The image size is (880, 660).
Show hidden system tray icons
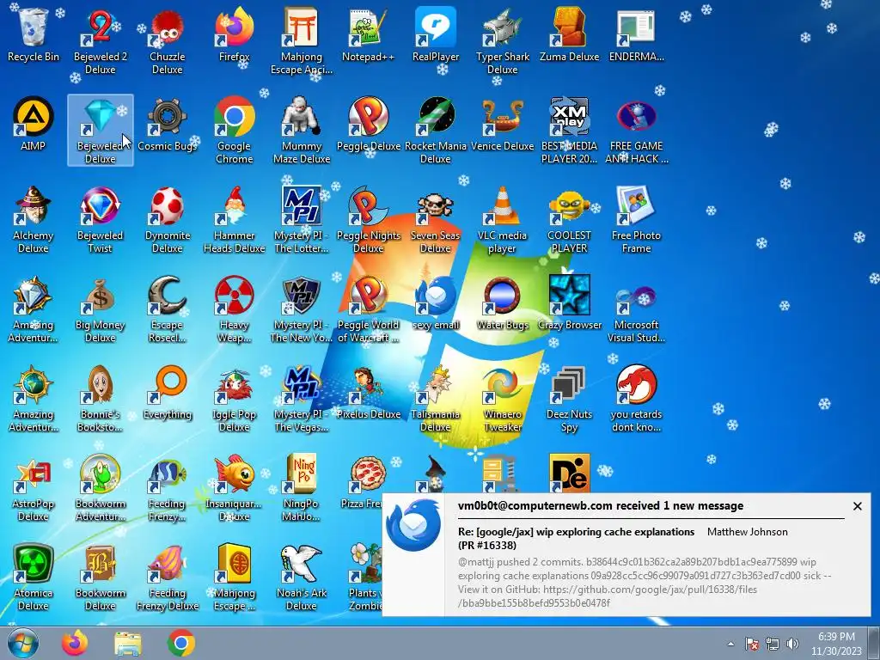pos(730,644)
